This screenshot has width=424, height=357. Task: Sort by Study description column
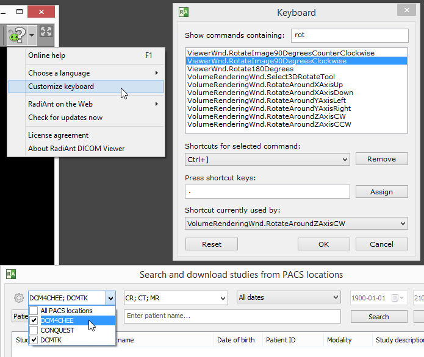pos(398,340)
